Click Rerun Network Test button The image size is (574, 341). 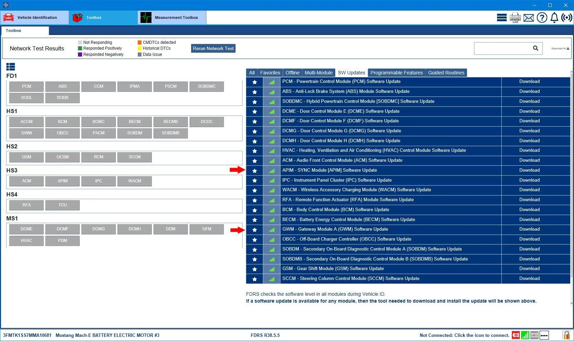(x=213, y=49)
